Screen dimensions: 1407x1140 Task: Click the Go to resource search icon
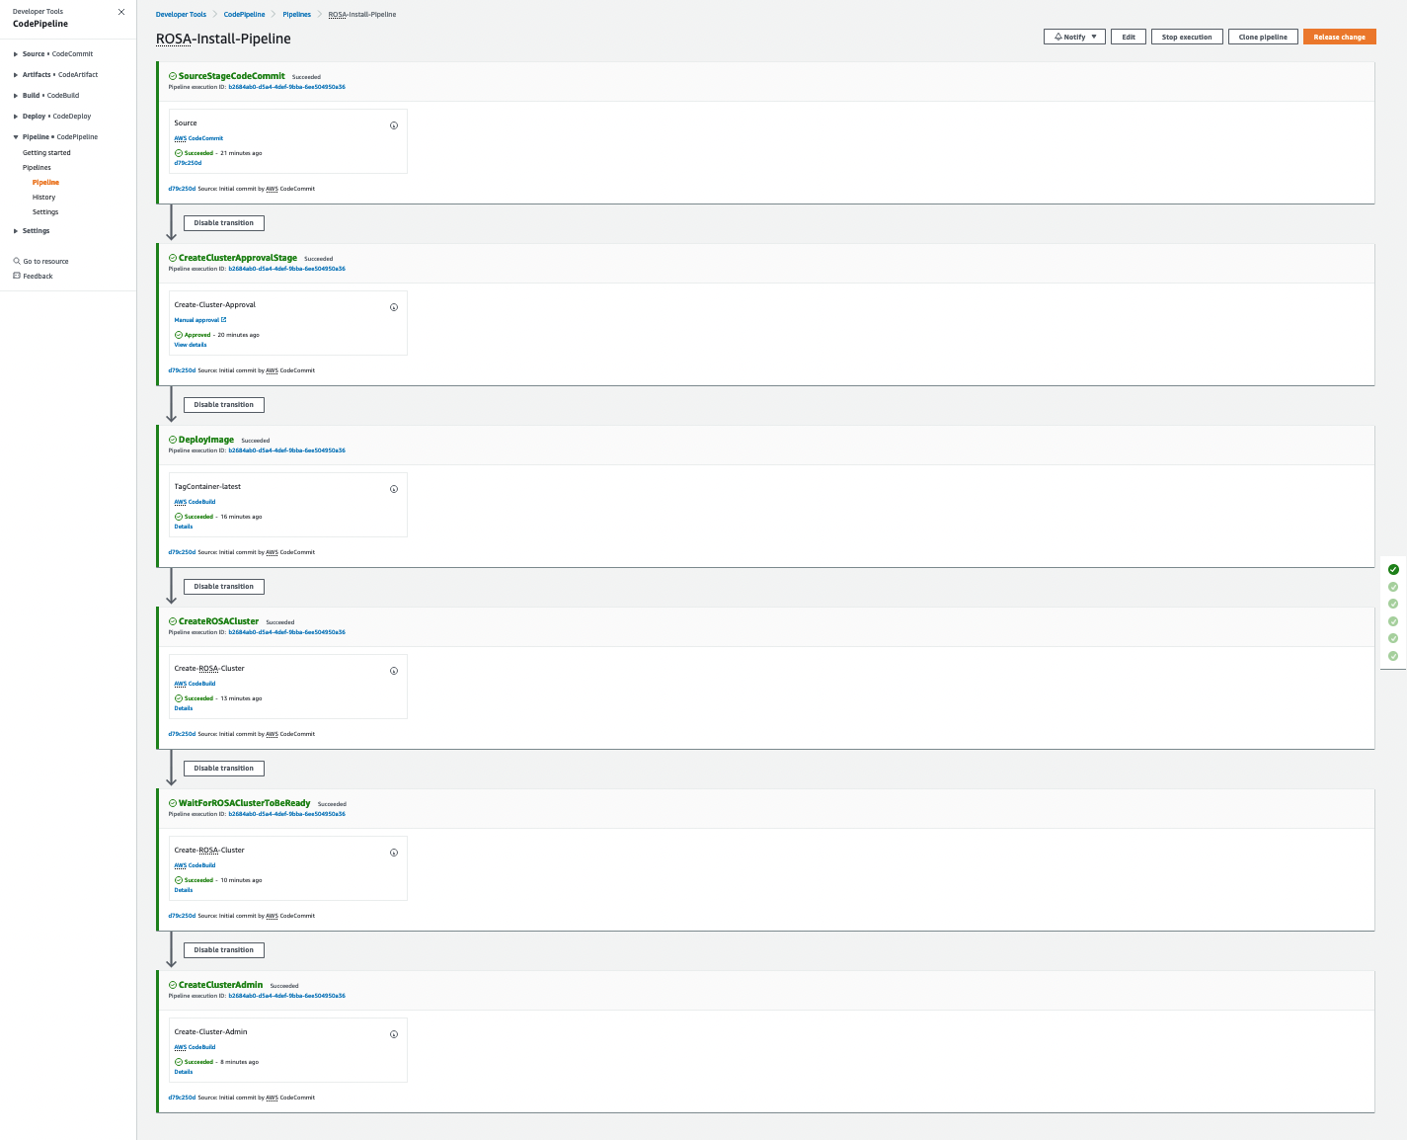click(17, 261)
